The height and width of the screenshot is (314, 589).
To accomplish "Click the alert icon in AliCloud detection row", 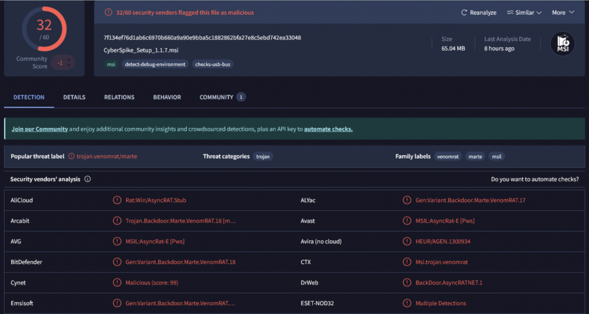I will point(117,200).
